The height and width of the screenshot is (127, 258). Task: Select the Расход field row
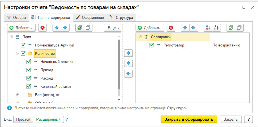point(63,78)
